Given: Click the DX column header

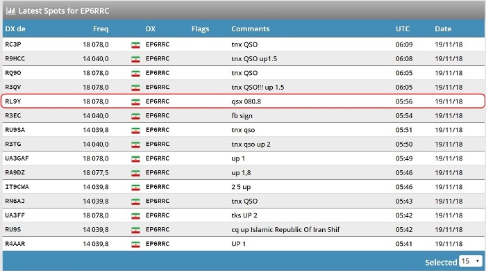Looking at the screenshot, I should click(151, 28).
